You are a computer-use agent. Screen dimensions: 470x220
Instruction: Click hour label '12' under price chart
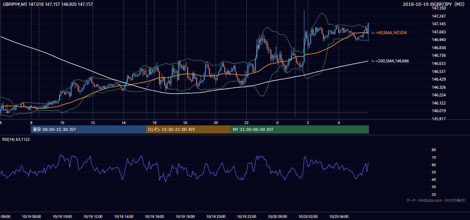[x=93, y=123]
